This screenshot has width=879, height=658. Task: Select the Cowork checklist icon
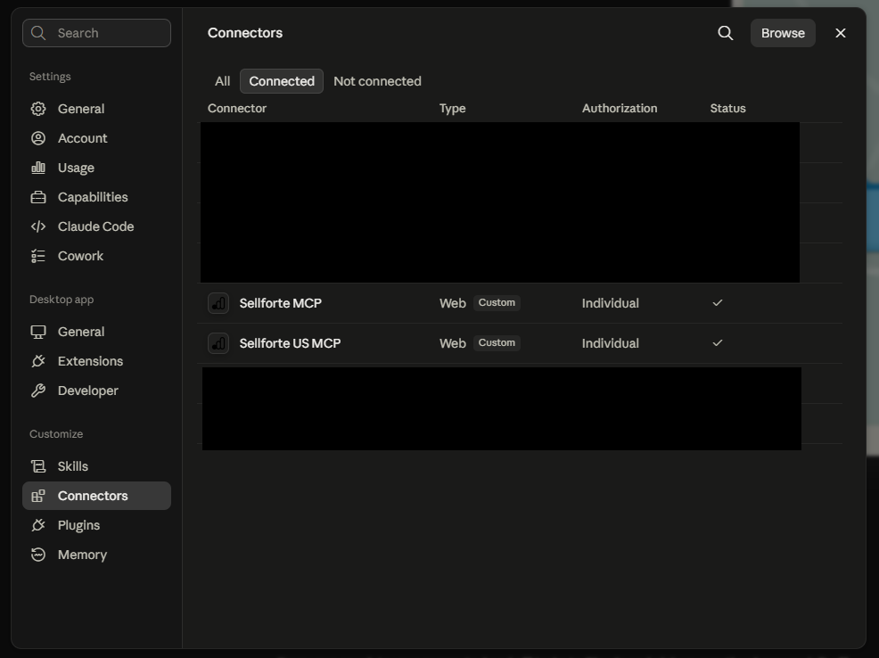[x=38, y=256]
